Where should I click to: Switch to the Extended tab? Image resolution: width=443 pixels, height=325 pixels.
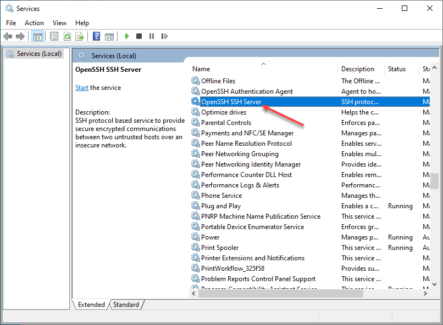tap(91, 304)
